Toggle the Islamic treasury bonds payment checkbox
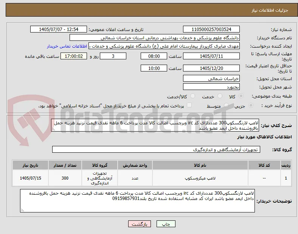 189,105
